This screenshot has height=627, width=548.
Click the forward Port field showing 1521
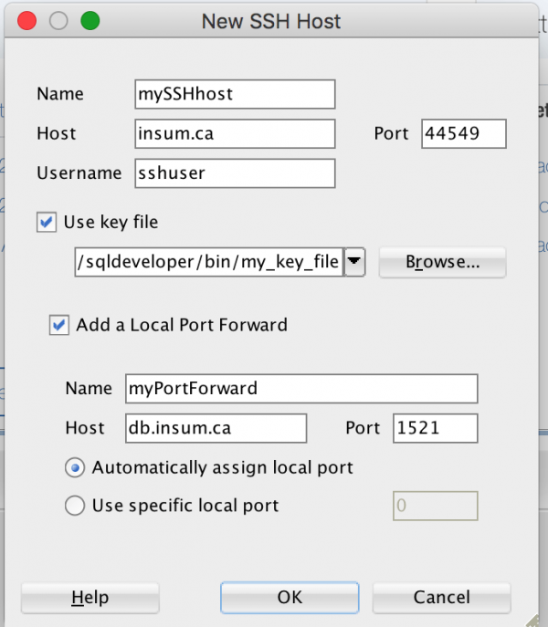point(435,427)
